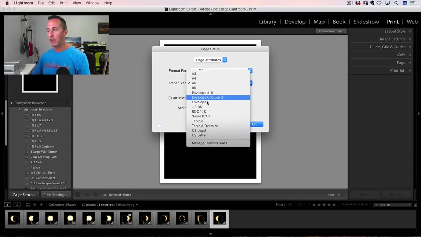421x237 pixels.
Task: Select the (1) 4 x 6 template
Action: pos(35,115)
